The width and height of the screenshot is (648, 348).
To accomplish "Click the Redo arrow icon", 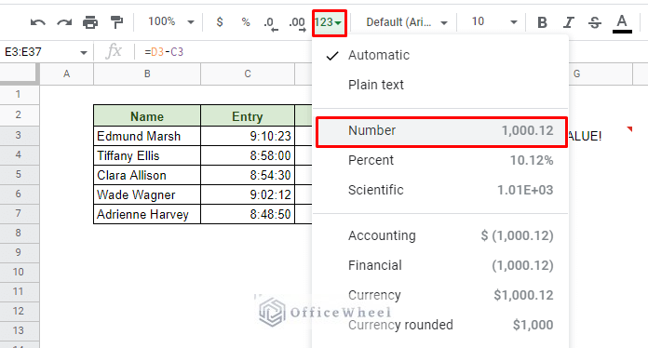I will (64, 22).
